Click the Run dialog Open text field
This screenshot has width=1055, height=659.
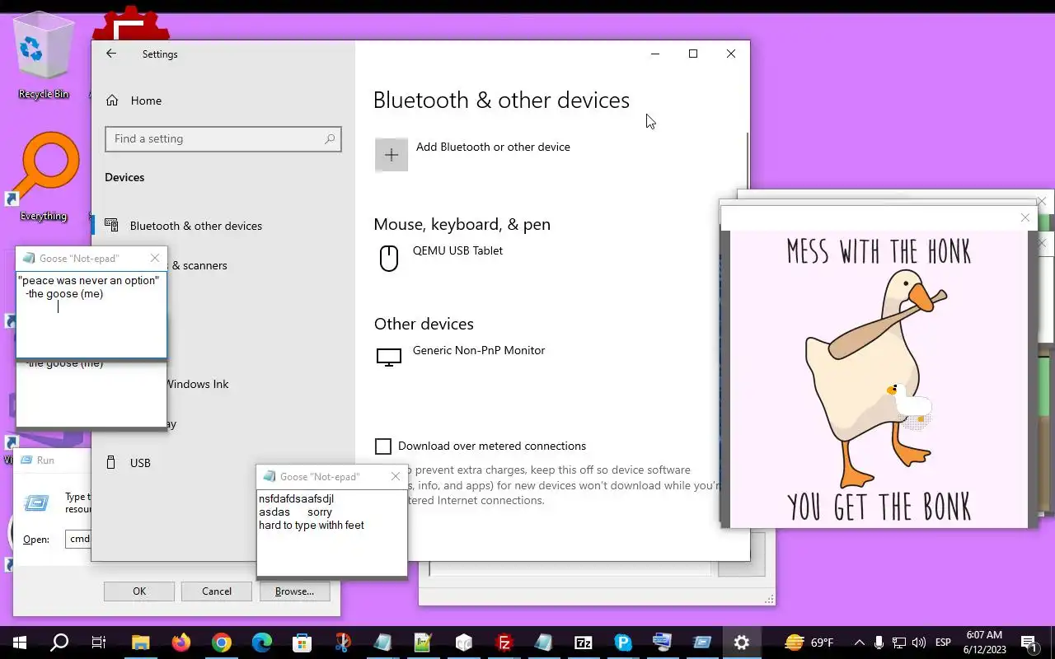click(x=78, y=539)
